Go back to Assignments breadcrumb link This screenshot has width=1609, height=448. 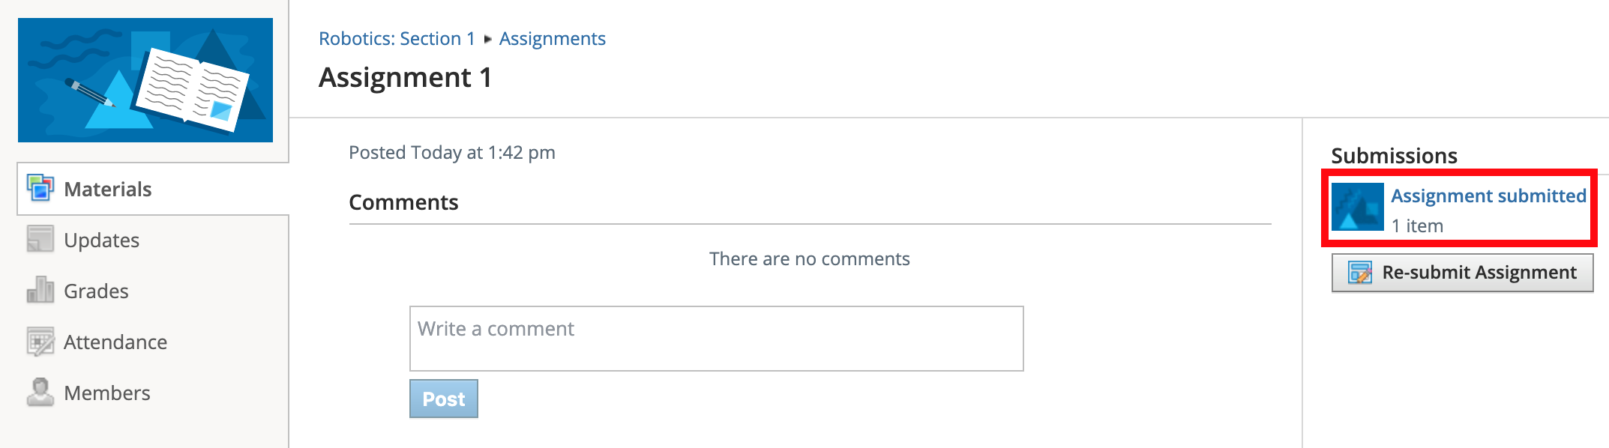[x=553, y=39]
